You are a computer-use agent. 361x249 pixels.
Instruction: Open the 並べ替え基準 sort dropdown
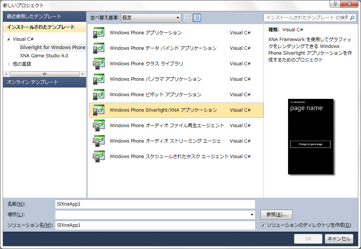point(151,18)
